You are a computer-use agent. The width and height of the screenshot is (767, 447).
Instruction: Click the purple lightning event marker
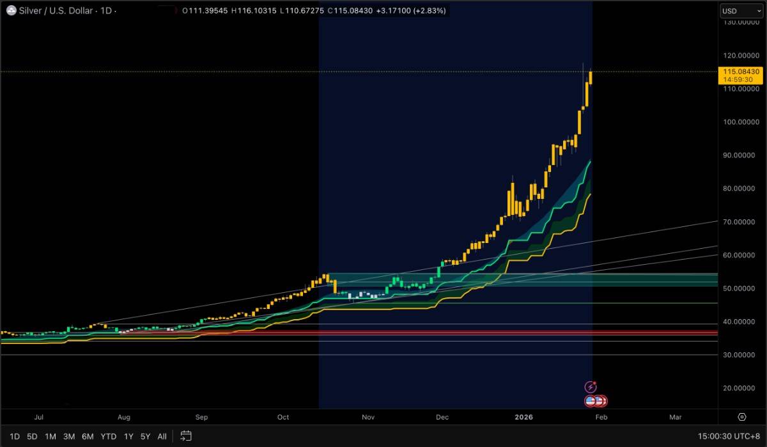pos(591,387)
